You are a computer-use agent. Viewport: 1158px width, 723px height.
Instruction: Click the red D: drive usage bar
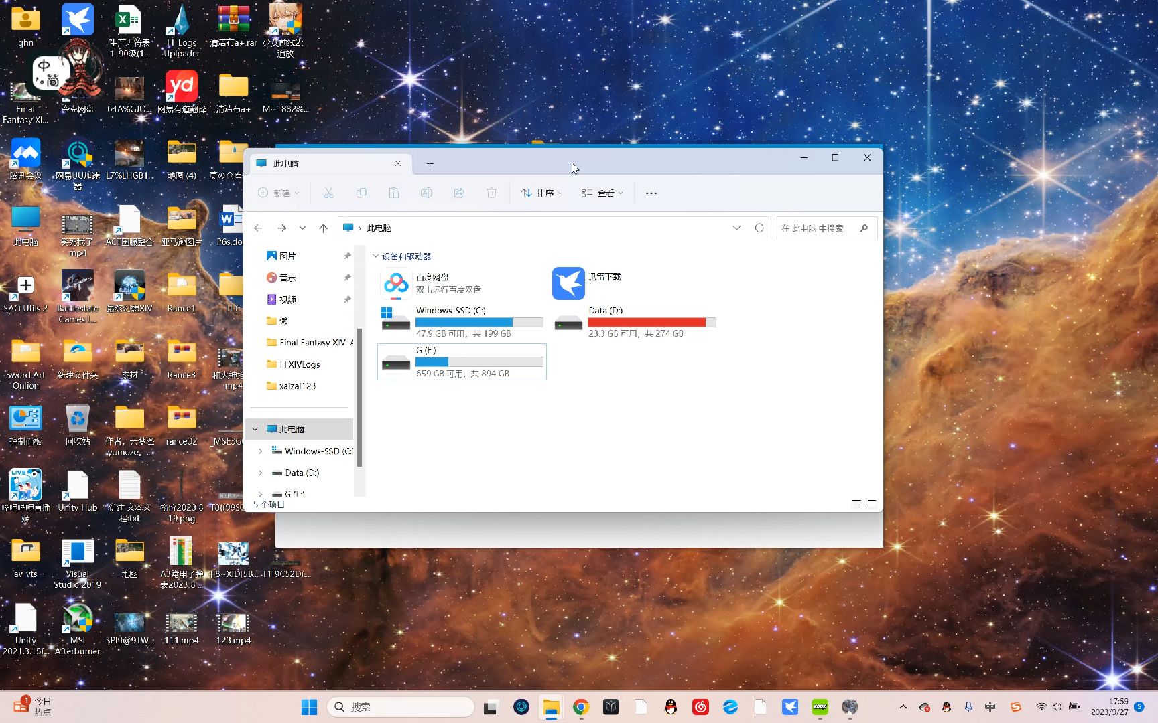[652, 322]
